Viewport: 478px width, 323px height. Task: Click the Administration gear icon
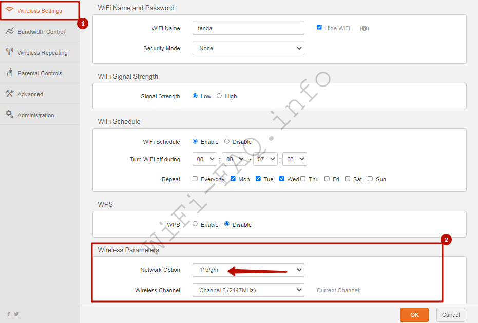pyautogui.click(x=9, y=115)
